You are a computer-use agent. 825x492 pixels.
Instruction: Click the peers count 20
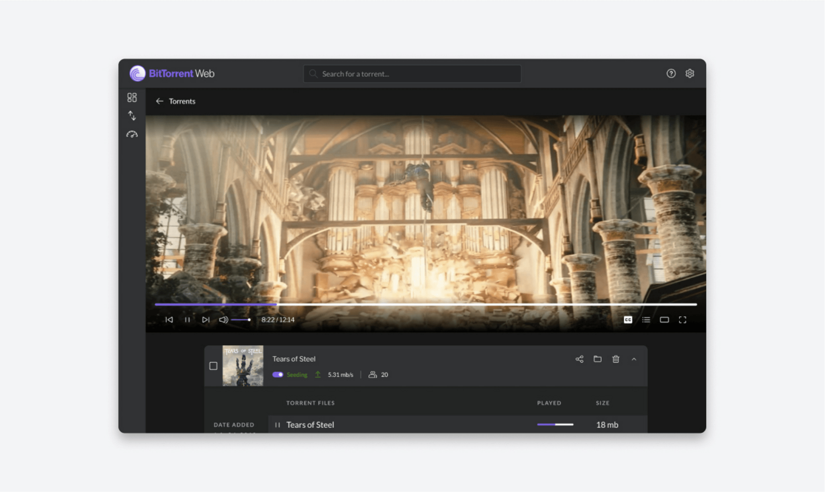click(384, 374)
